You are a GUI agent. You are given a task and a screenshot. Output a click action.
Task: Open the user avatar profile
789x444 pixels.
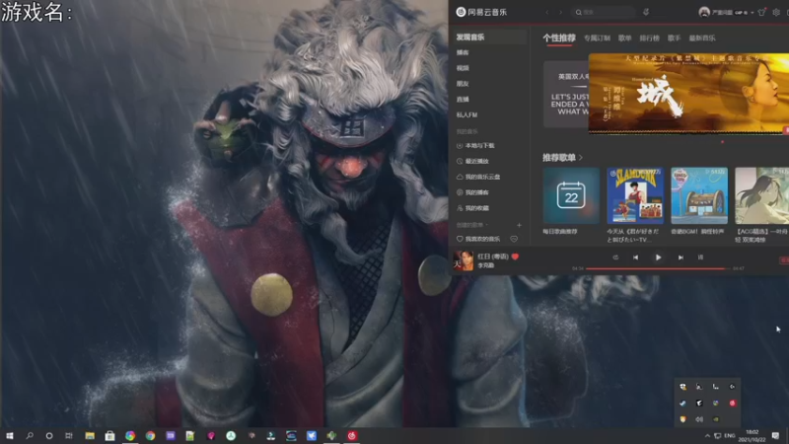pyautogui.click(x=704, y=12)
